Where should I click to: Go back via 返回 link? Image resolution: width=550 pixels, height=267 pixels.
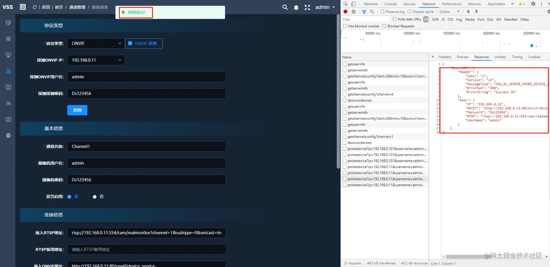coord(45,7)
